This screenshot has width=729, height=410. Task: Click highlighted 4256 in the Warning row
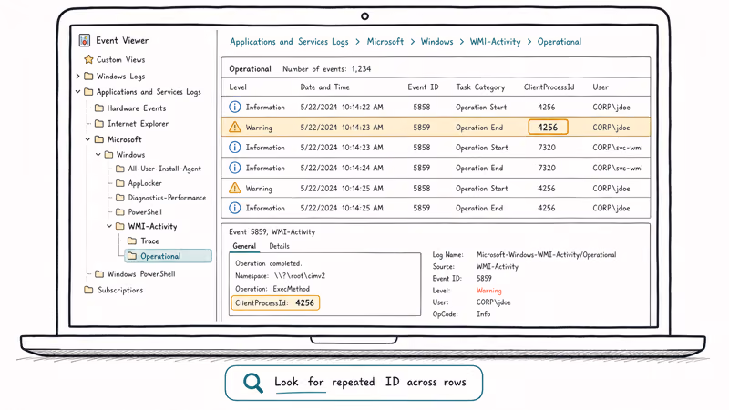(548, 127)
